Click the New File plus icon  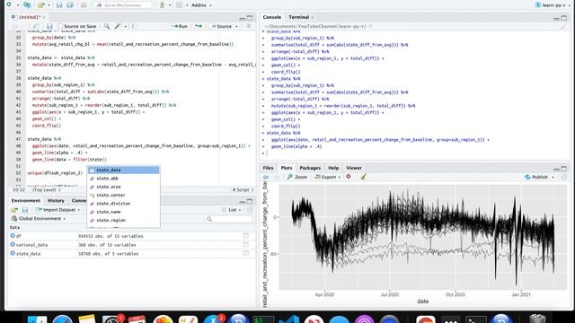(x=9, y=4)
